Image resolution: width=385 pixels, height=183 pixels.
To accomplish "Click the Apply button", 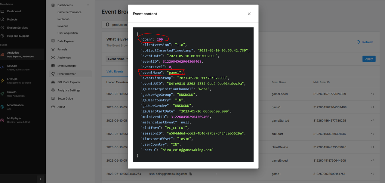I will [x=369, y=59].
